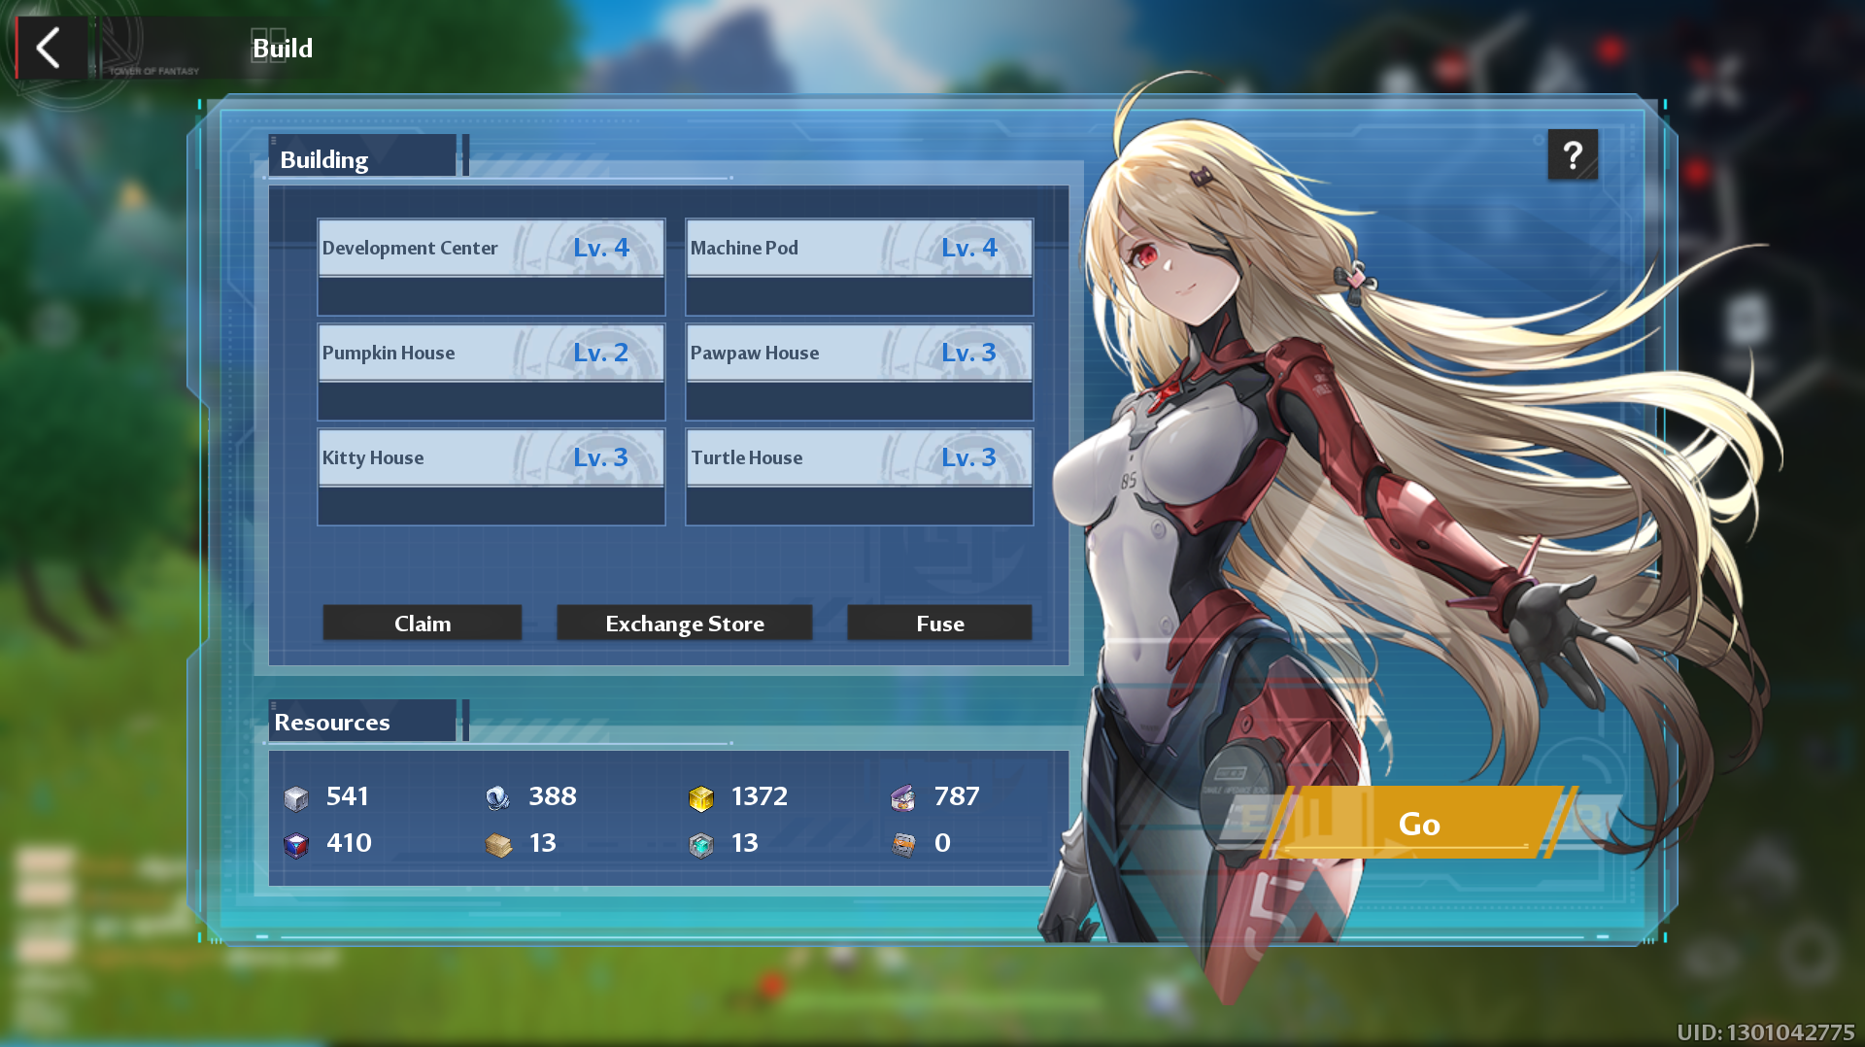Click the Pumpkin House Lv. 2 label
Image resolution: width=1865 pixels, height=1047 pixels.
coord(600,353)
